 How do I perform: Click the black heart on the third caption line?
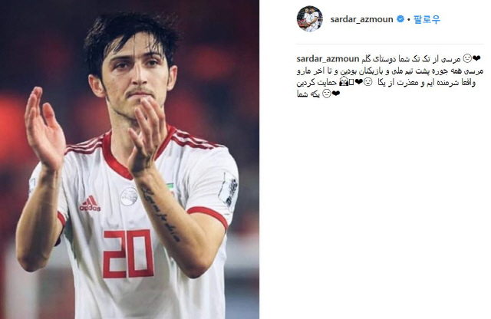click(358, 82)
